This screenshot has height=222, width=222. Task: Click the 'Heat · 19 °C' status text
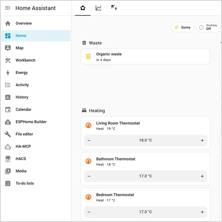[x=106, y=129]
